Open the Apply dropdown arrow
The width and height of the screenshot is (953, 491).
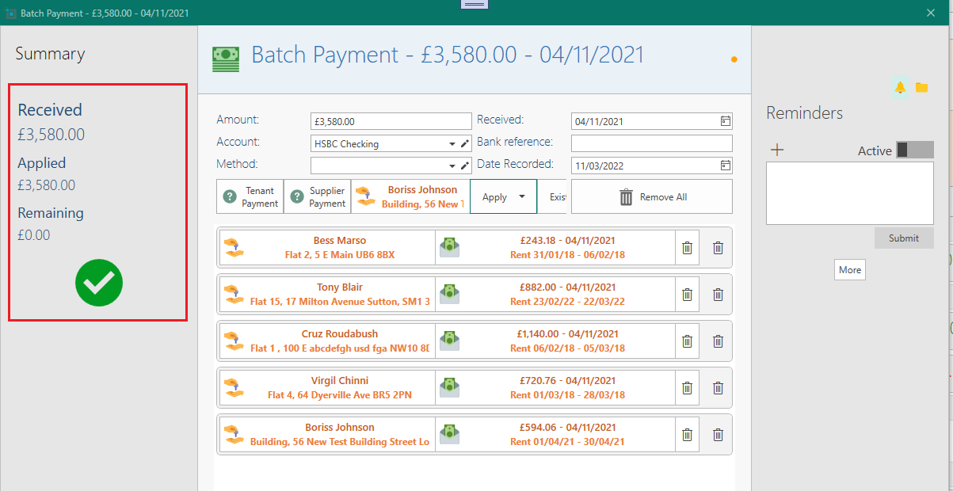522,197
